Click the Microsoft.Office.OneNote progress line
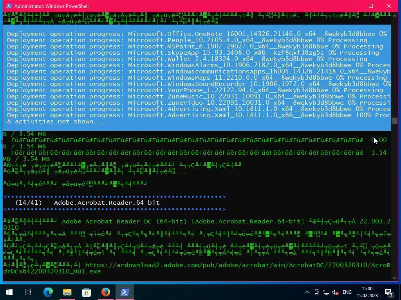The width and height of the screenshot is (401, 300). [x=197, y=34]
